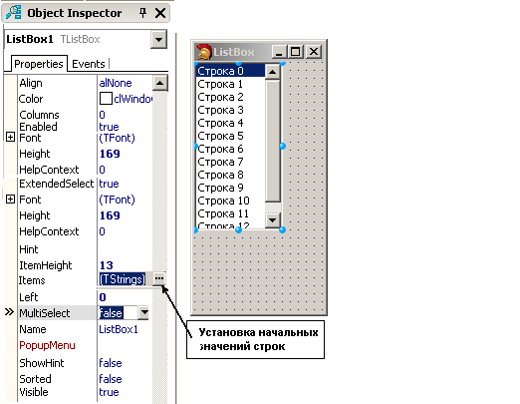This screenshot has width=520, height=404.
Task: Select the alNone value
Action: point(116,83)
